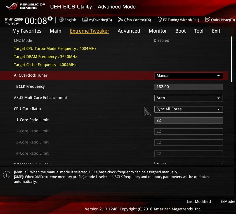Image resolution: width=236 pixels, height=214 pixels.
Task: Click the 1-Core Ratio Limit field
Action: click(188, 120)
